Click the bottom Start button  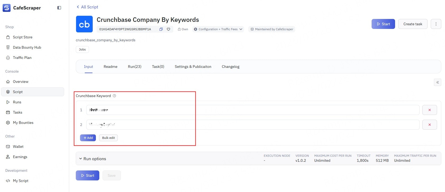[87, 175]
